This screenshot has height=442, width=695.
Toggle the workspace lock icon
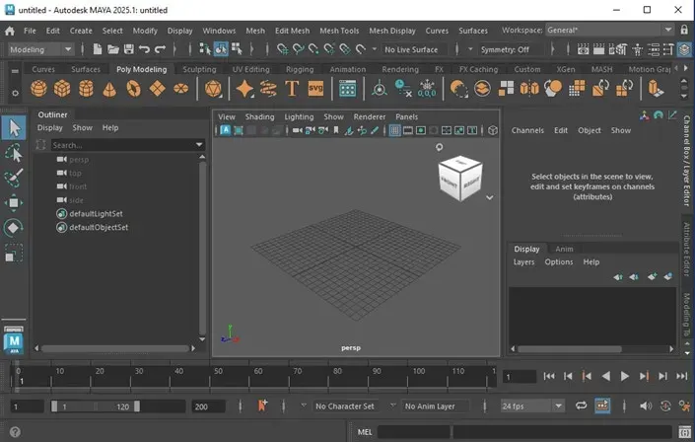click(684, 31)
